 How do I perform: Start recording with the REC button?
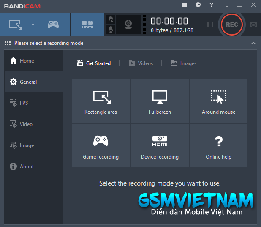click(x=232, y=25)
